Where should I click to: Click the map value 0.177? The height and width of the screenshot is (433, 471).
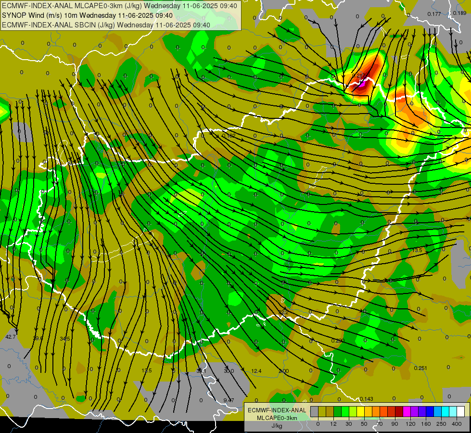pyautogui.click(x=434, y=14)
